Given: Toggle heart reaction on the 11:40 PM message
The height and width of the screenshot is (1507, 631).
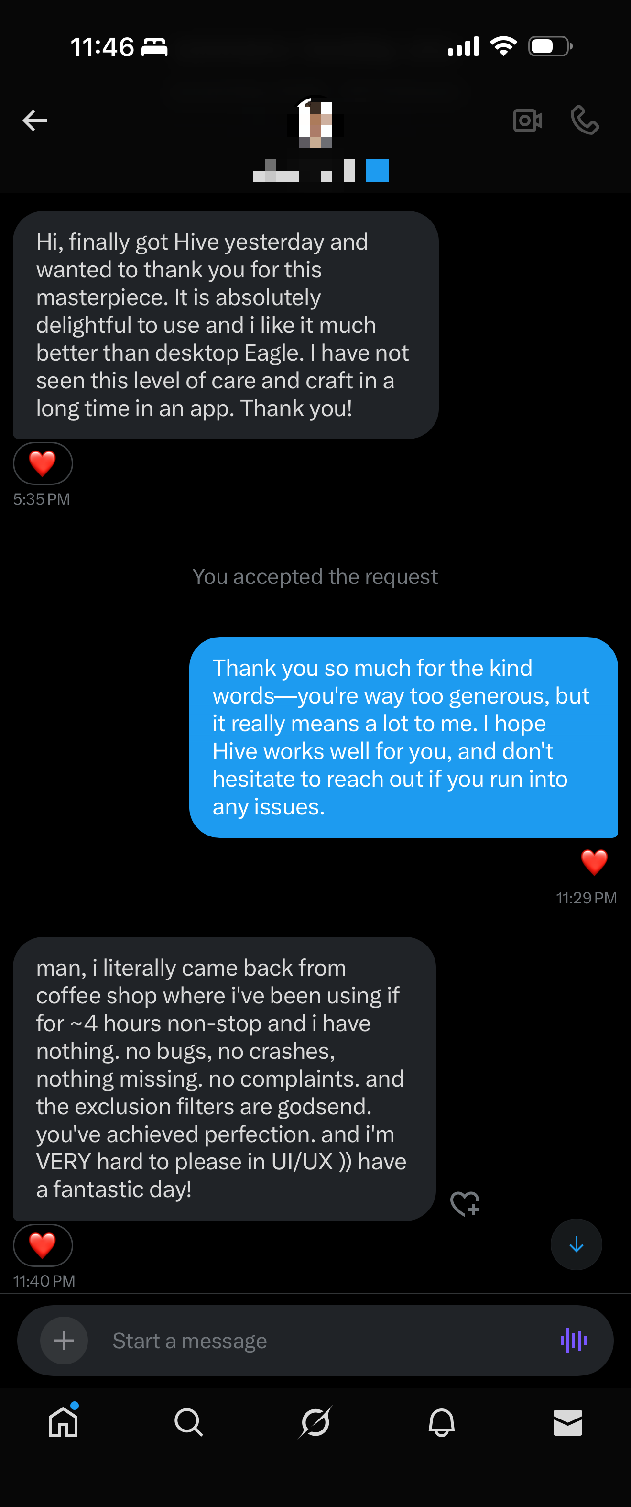Looking at the screenshot, I should pos(43,1245).
